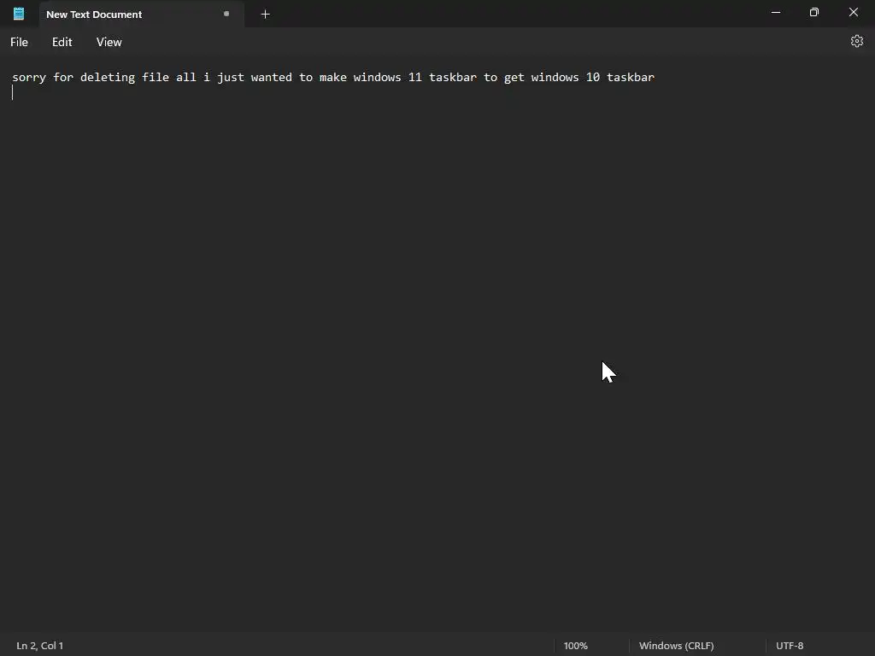Minimize the Notepad window
The height and width of the screenshot is (656, 875).
coord(776,12)
